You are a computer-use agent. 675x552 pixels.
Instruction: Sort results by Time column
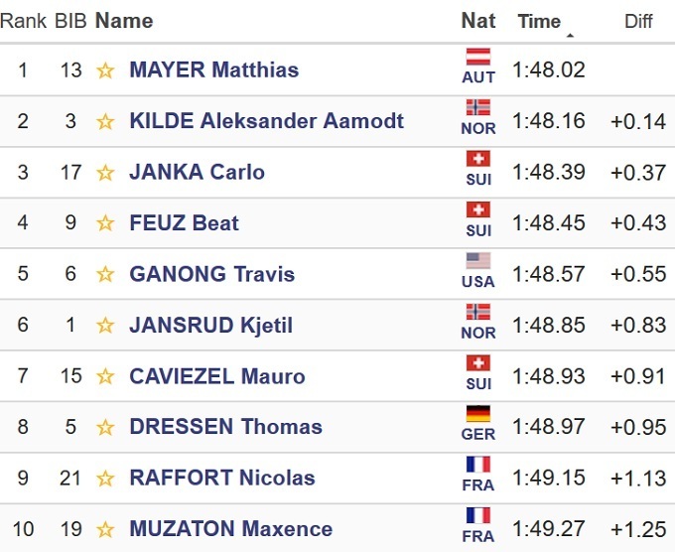[539, 21]
